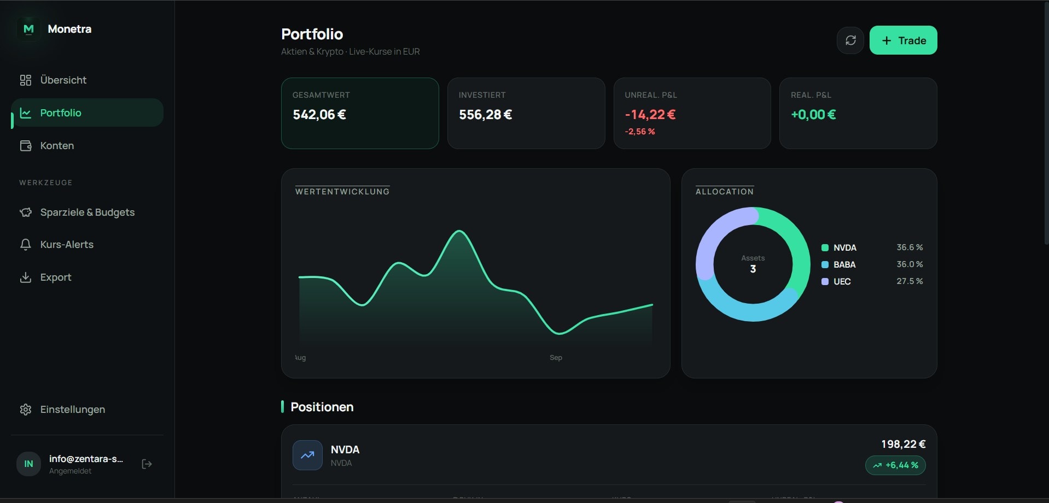Refresh portfolio prices

(850, 40)
